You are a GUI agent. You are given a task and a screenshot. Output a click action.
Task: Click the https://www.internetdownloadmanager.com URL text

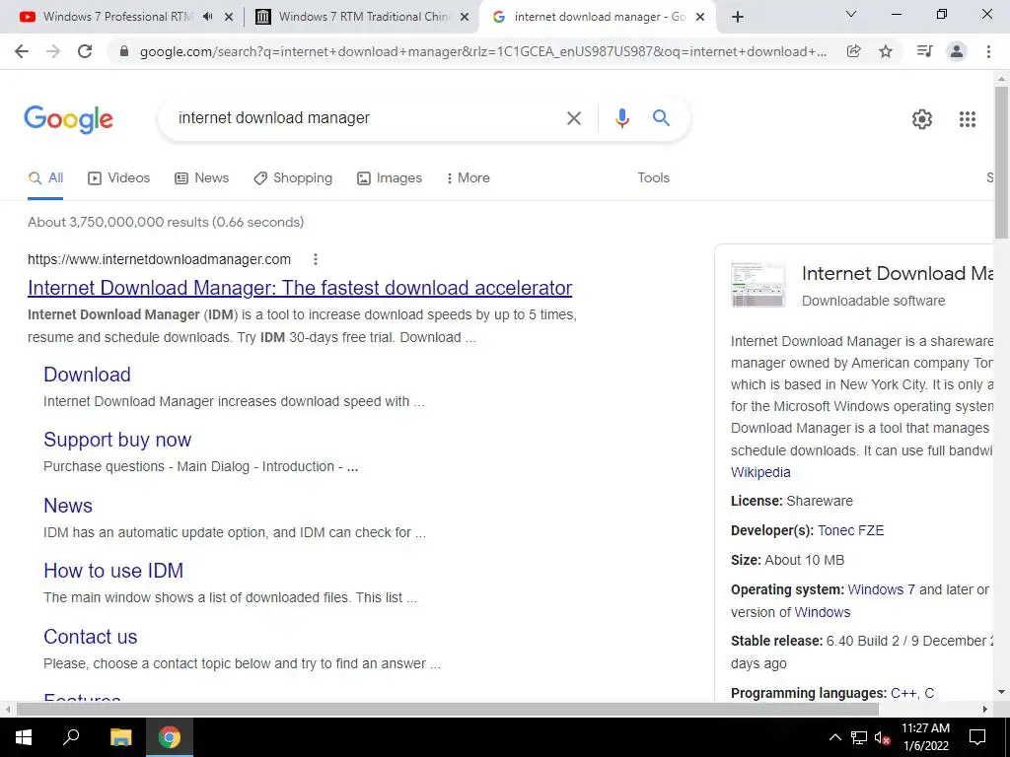point(159,259)
